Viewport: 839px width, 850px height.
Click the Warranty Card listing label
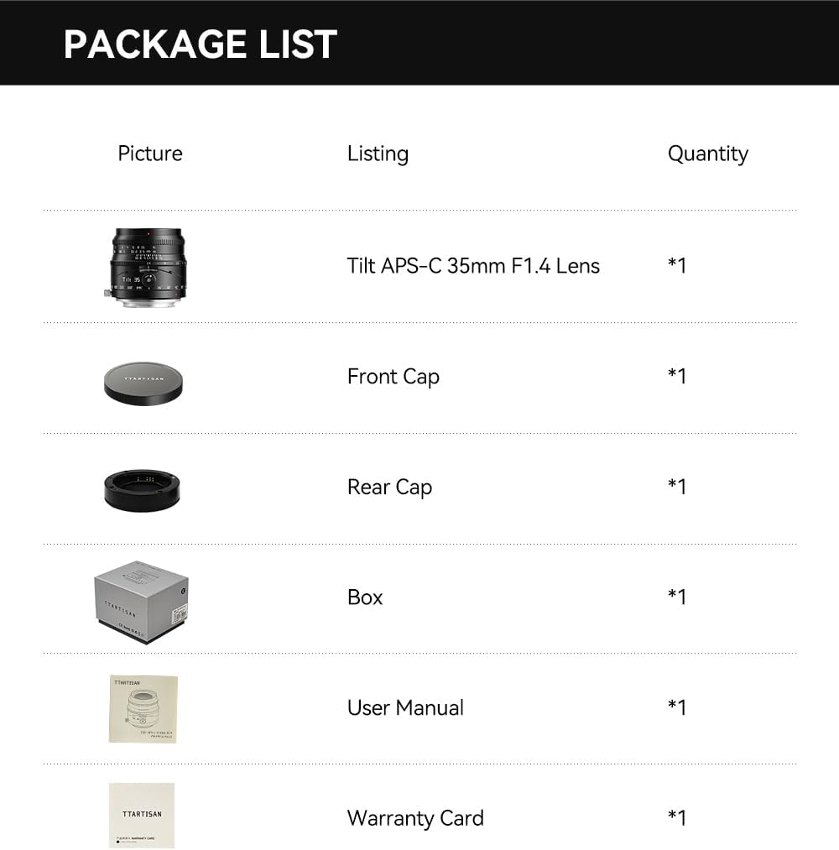pos(415,818)
